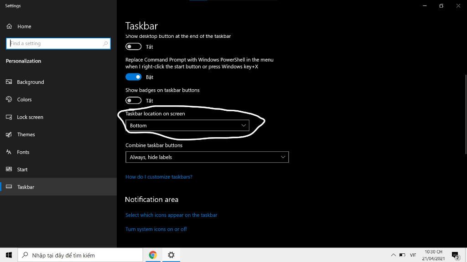Screen dimensions: 467x262
Task: Restore down the Settings window
Action: pos(441,5)
